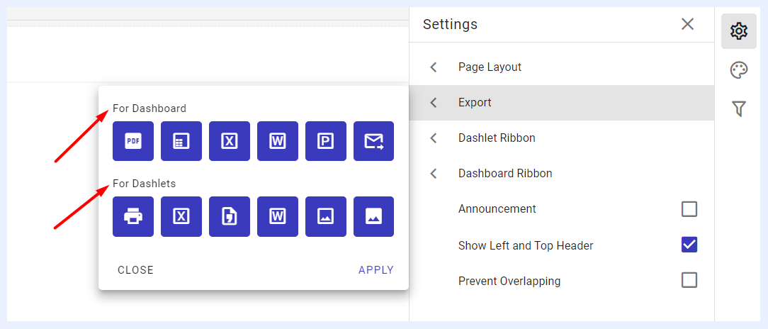The height and width of the screenshot is (329, 768).
Task: Expand Dashboard Ribbon chevron arrow
Action: (434, 174)
